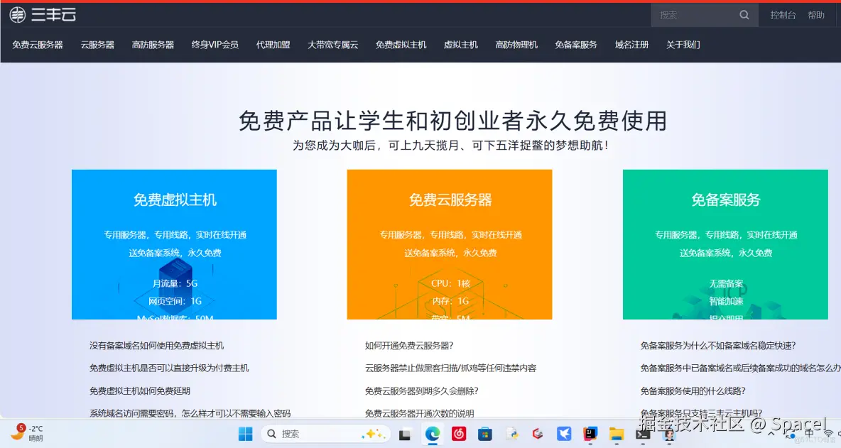Open 云服务器 in the navigation bar
The height and width of the screenshot is (448, 841).
(x=97, y=45)
